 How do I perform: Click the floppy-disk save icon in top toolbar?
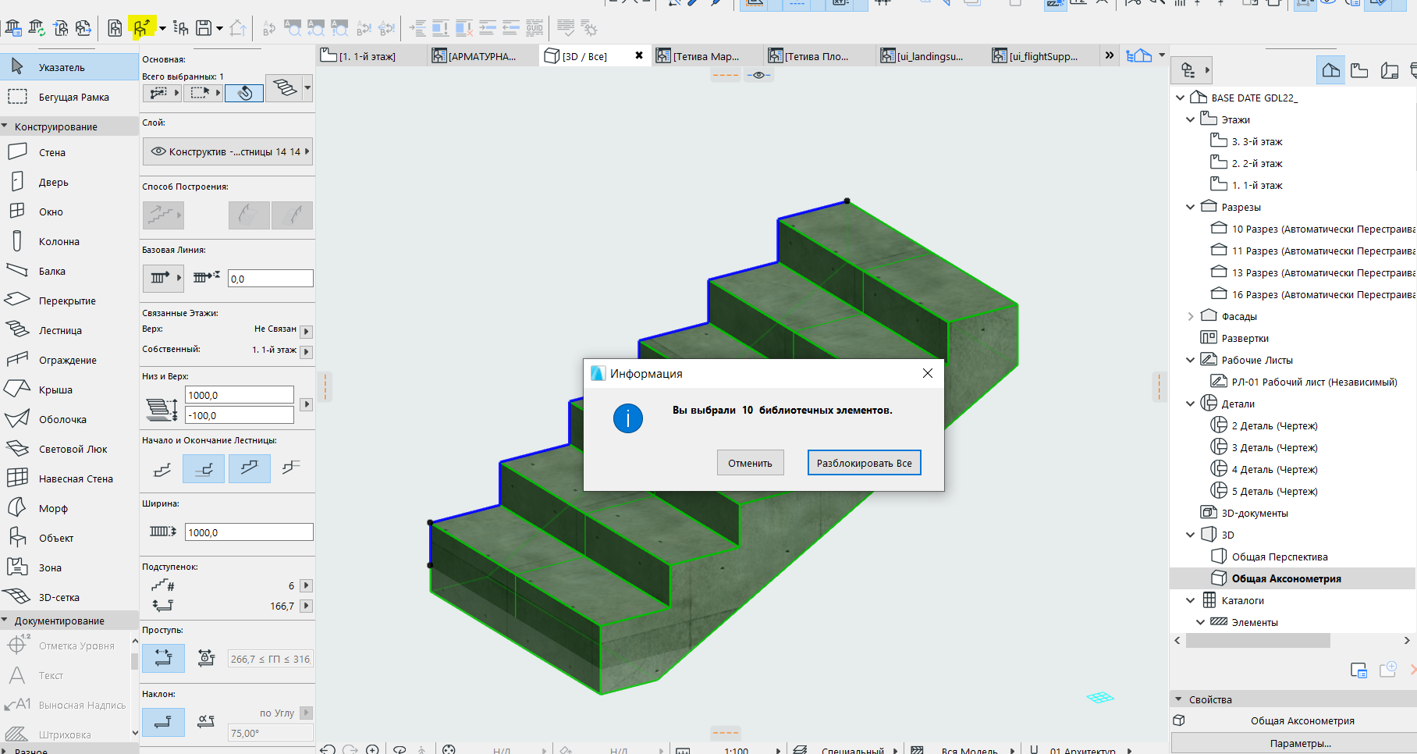coord(204,29)
